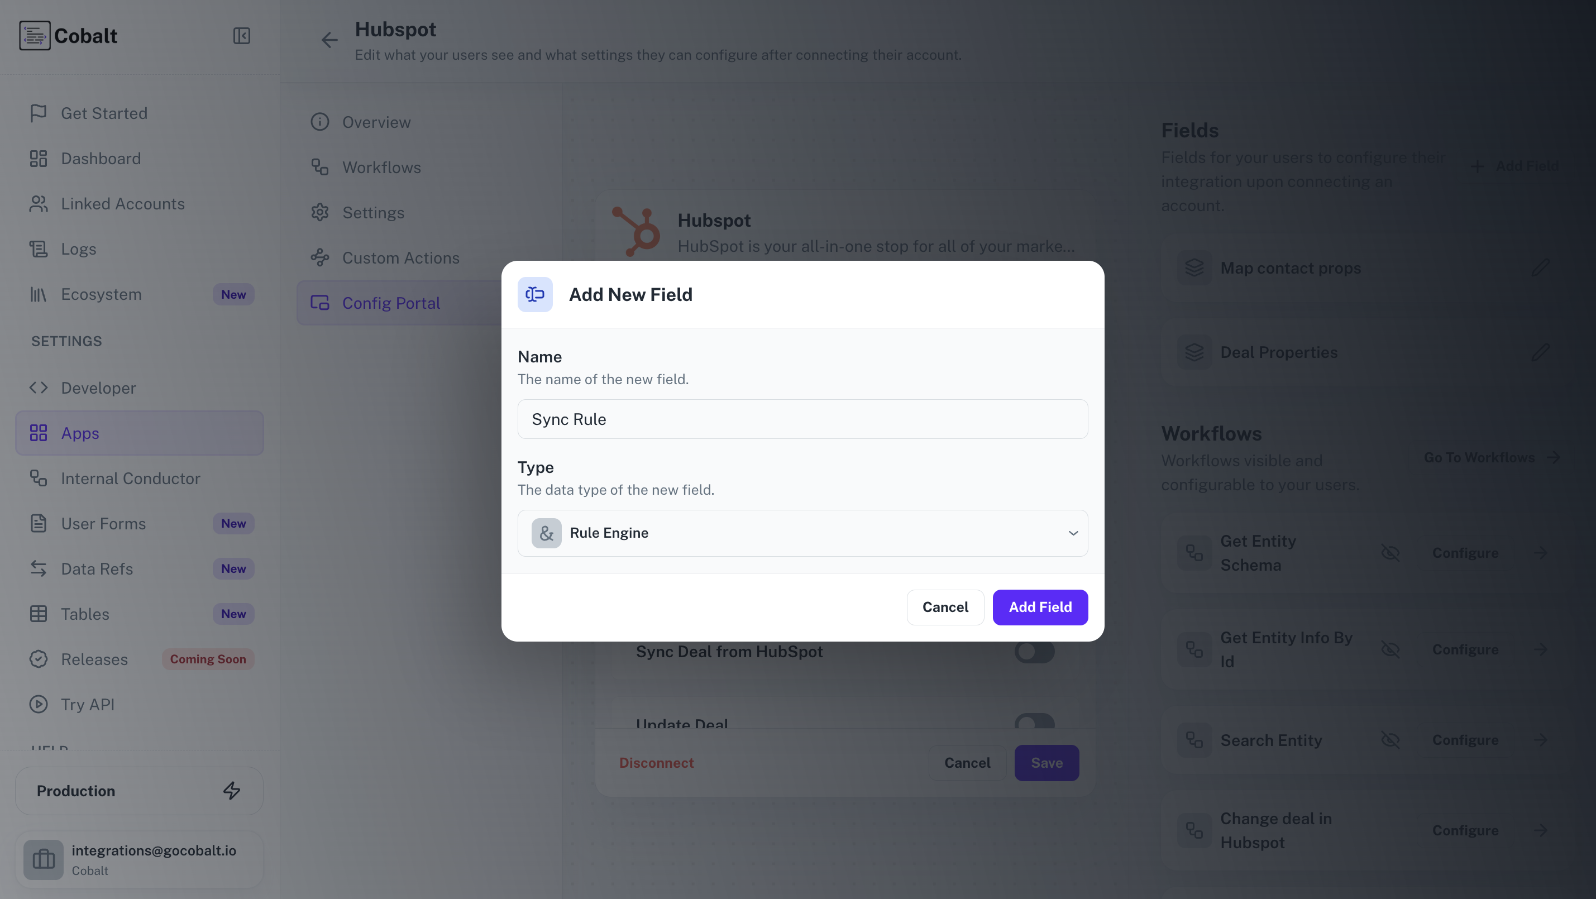Click the lightning icon beside Production
Screen dimensions: 1596x899
pyautogui.click(x=231, y=791)
